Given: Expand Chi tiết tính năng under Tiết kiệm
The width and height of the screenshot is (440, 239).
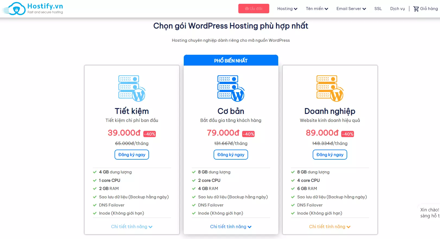Looking at the screenshot, I should click(132, 227).
